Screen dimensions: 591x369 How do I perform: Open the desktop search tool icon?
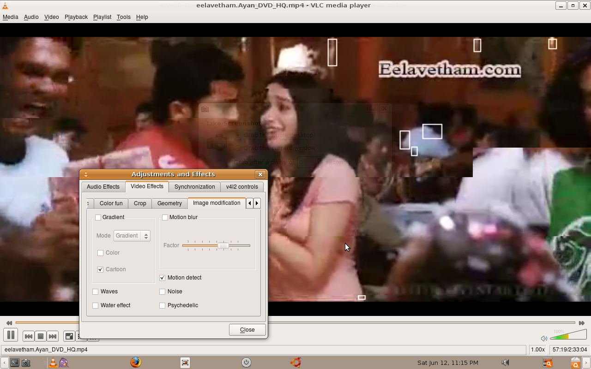click(547, 363)
